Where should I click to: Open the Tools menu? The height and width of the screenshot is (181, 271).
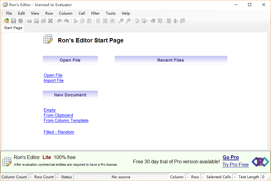[111, 13]
